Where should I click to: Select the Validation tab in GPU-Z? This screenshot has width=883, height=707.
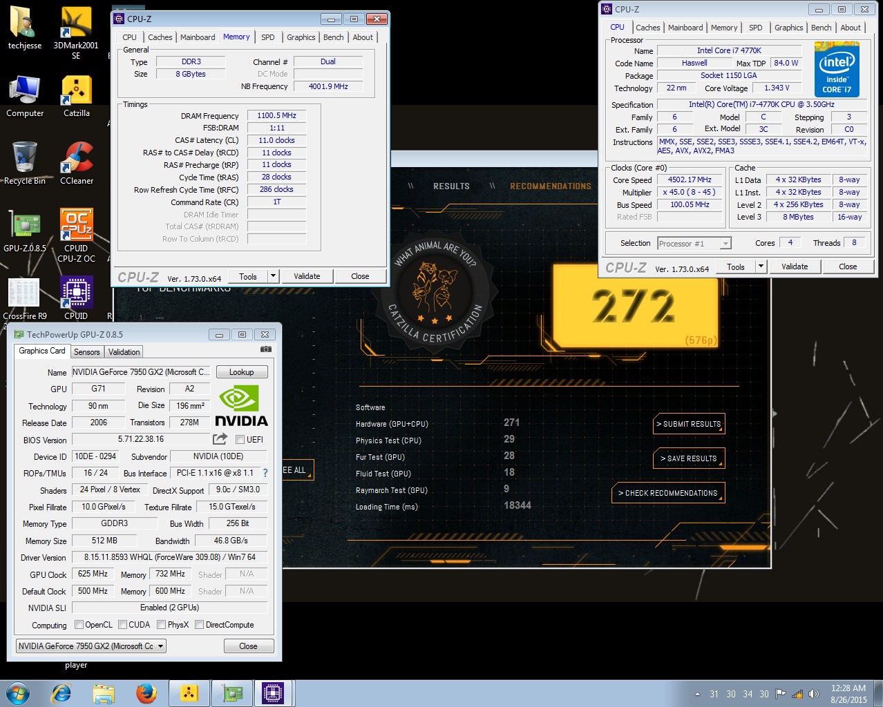point(124,351)
